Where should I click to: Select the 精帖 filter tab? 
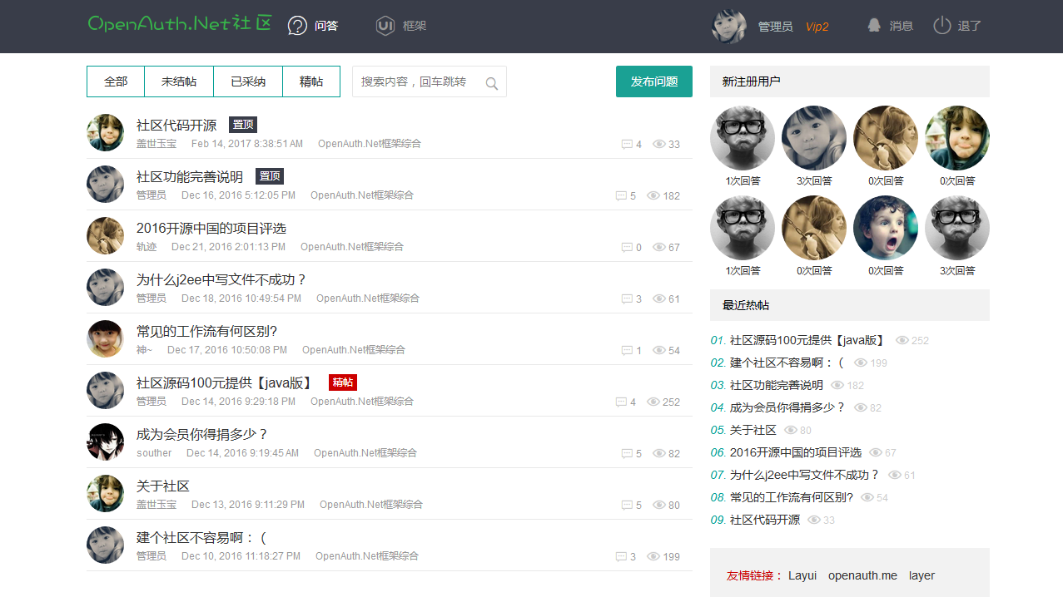[310, 81]
